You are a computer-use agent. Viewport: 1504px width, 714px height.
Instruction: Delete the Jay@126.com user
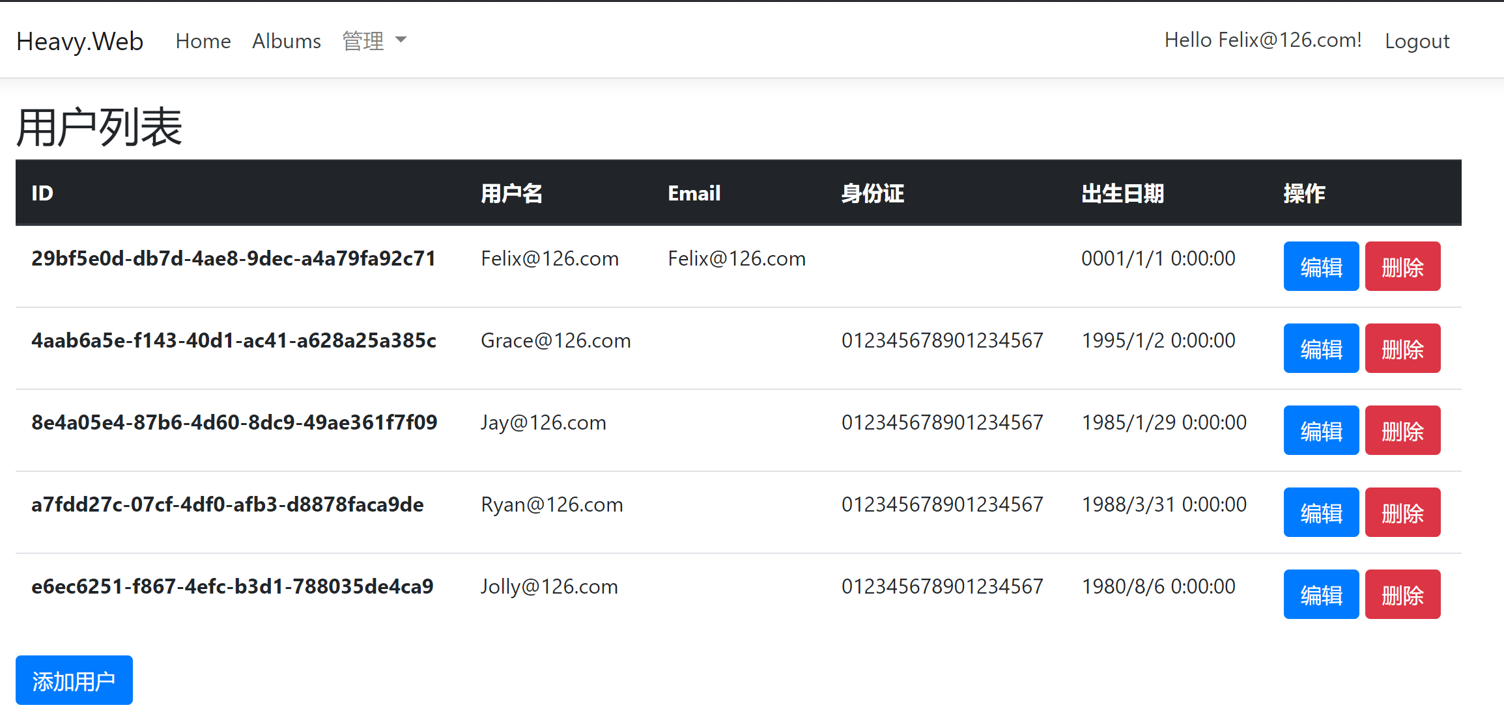pos(1402,431)
